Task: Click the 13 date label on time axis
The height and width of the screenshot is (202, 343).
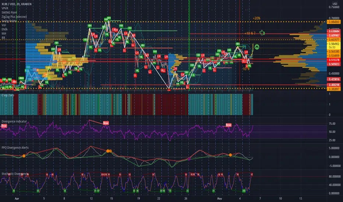Action: tap(301, 198)
